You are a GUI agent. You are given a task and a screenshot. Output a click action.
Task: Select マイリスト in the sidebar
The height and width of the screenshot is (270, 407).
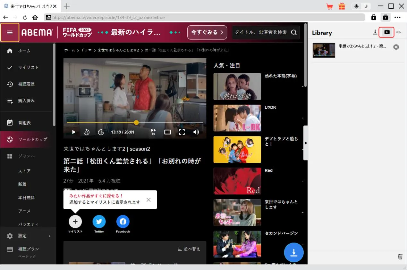tap(28, 67)
